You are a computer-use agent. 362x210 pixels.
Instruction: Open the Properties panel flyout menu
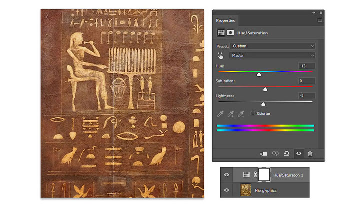tap(320, 21)
